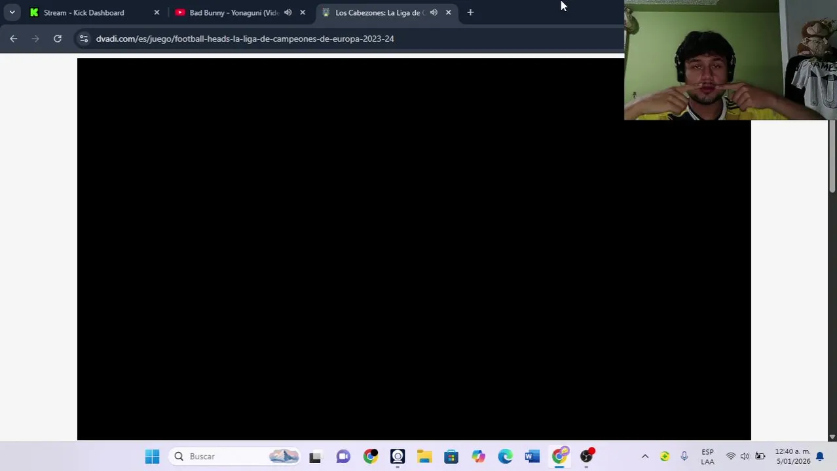Viewport: 837px width, 471px height.
Task: Close the Los Cabezones tab
Action: point(448,12)
